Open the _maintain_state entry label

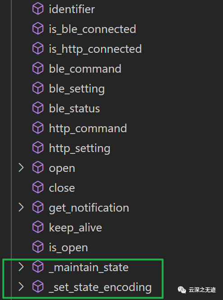coord(88,268)
